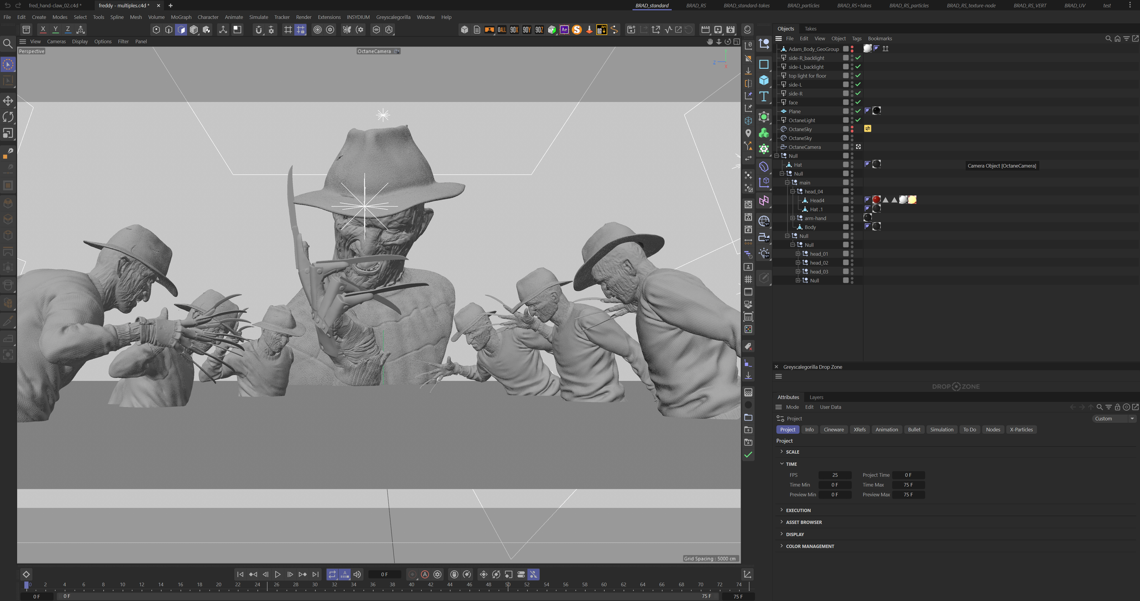The height and width of the screenshot is (601, 1140).
Task: Open the Greyscalegorilla menu
Action: point(393,17)
